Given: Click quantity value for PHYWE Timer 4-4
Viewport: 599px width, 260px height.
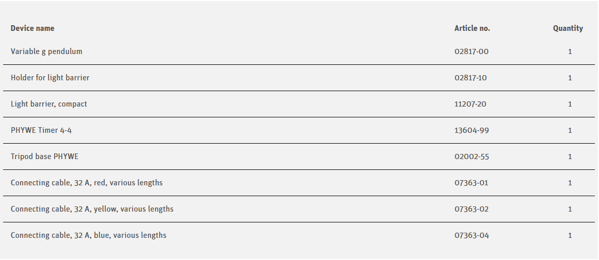Looking at the screenshot, I should click(x=570, y=130).
